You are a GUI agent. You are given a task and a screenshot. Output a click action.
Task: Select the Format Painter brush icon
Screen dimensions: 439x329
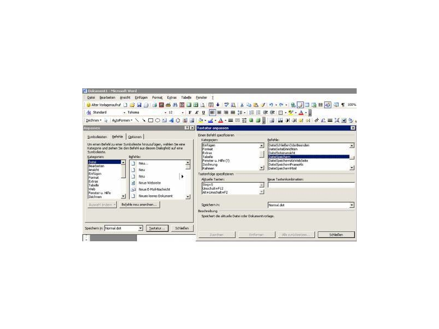(263, 105)
